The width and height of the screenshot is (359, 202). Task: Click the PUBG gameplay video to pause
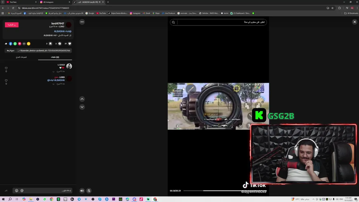tap(218, 106)
